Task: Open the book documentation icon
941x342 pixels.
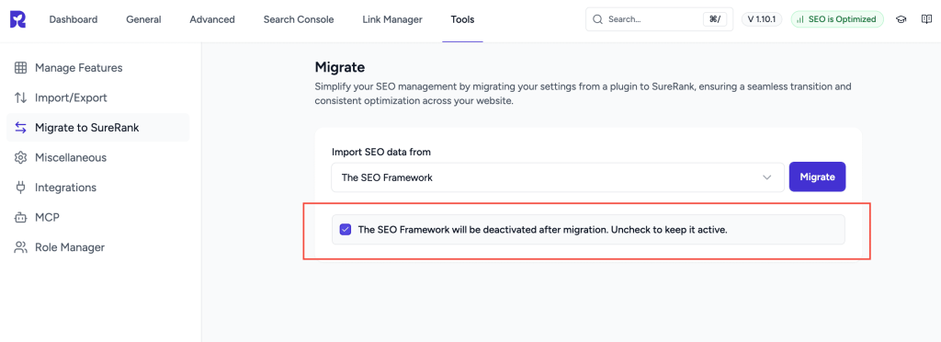Action: pyautogui.click(x=926, y=19)
